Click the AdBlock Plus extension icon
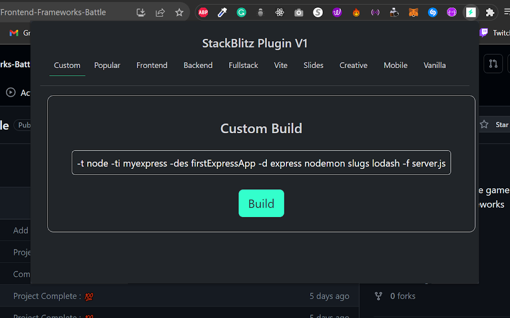Viewport: 510px width, 318px height. coord(203,12)
